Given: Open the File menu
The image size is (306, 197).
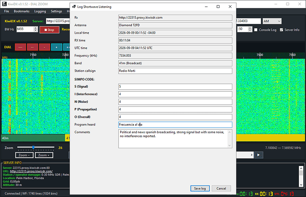Looking at the screenshot, I should [7, 12].
